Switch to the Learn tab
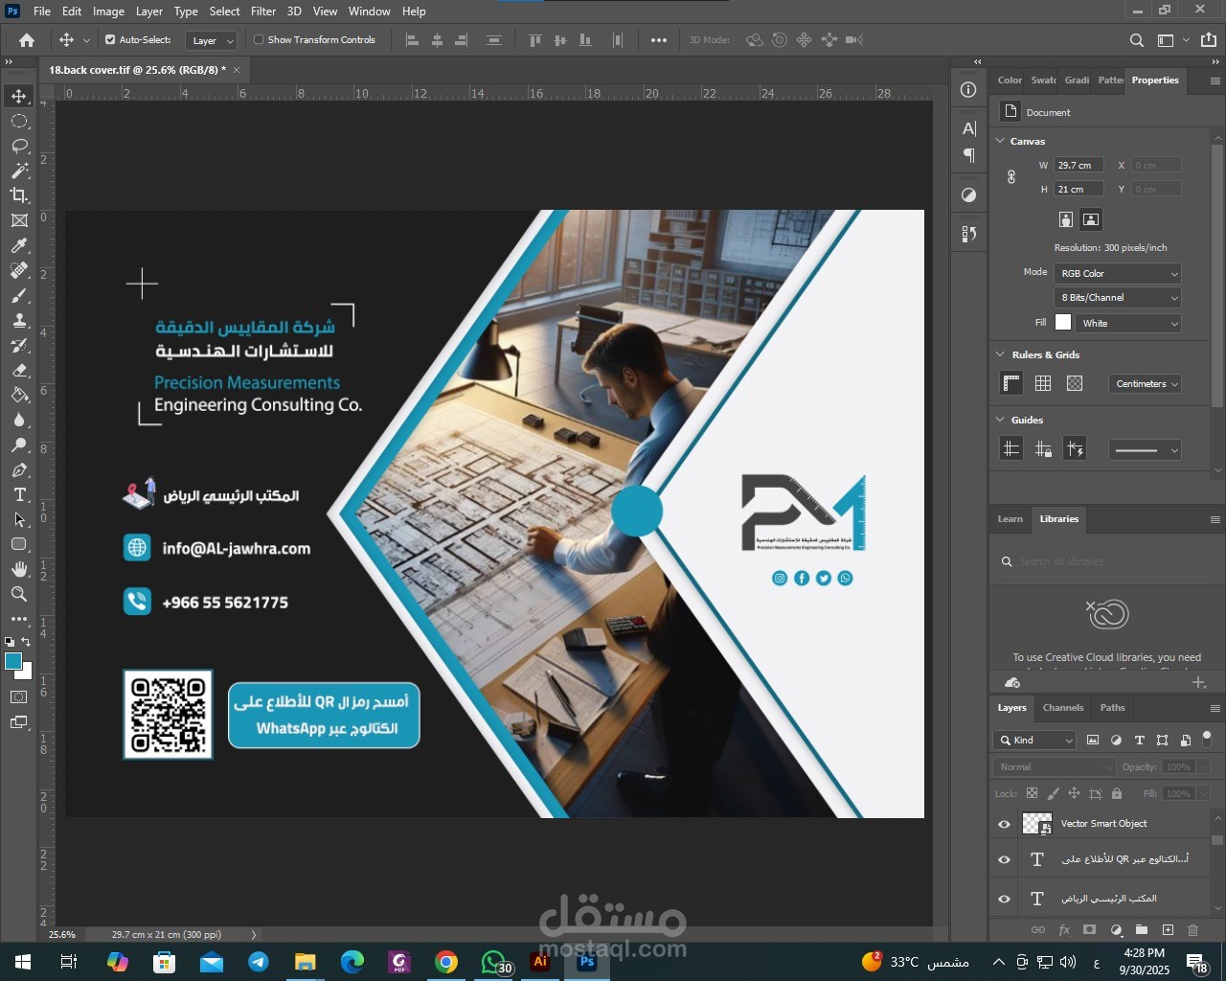1226x981 pixels. point(1010,519)
